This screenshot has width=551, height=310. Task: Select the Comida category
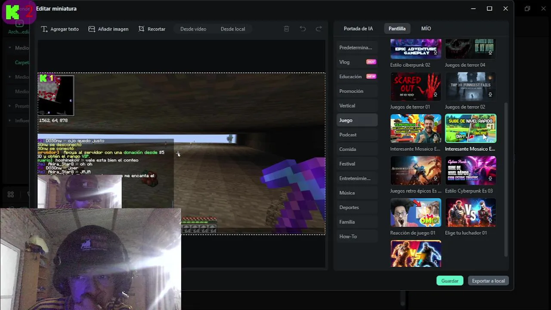pos(357,149)
